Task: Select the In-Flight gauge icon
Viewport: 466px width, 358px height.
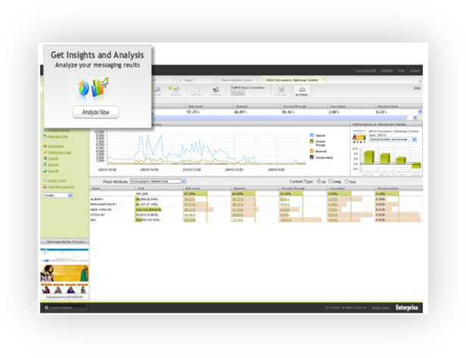Action: tap(302, 89)
